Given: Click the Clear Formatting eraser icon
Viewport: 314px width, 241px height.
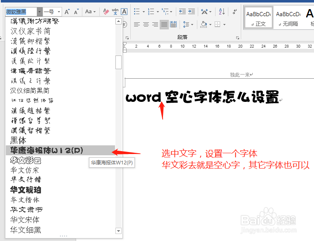Looking at the screenshot, I should coord(106,12).
